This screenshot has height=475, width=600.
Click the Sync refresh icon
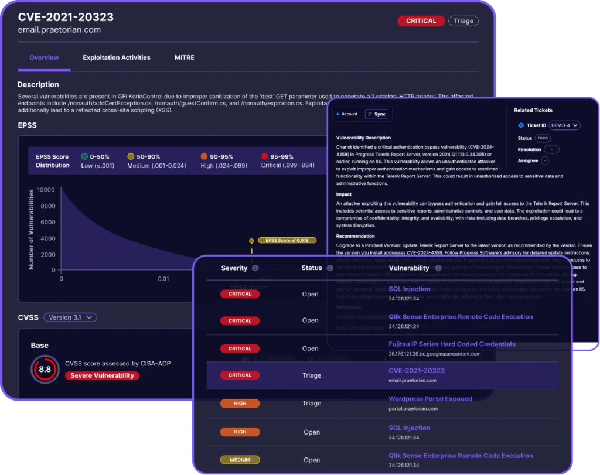pyautogui.click(x=370, y=114)
